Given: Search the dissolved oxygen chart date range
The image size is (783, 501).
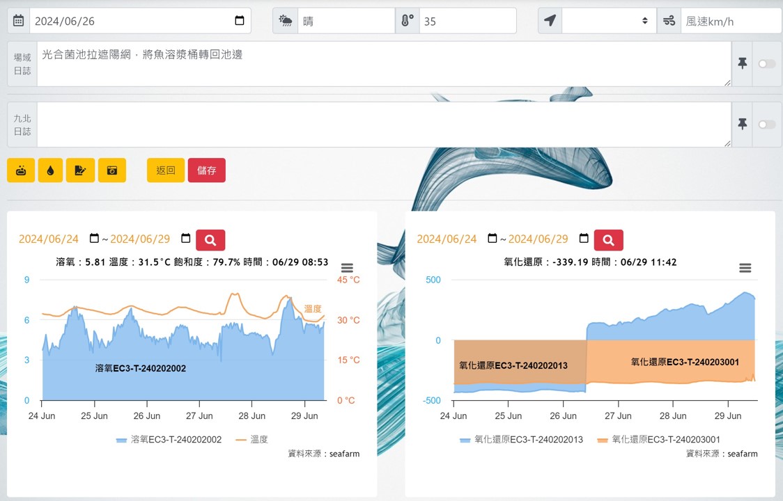Looking at the screenshot, I should [x=210, y=240].
